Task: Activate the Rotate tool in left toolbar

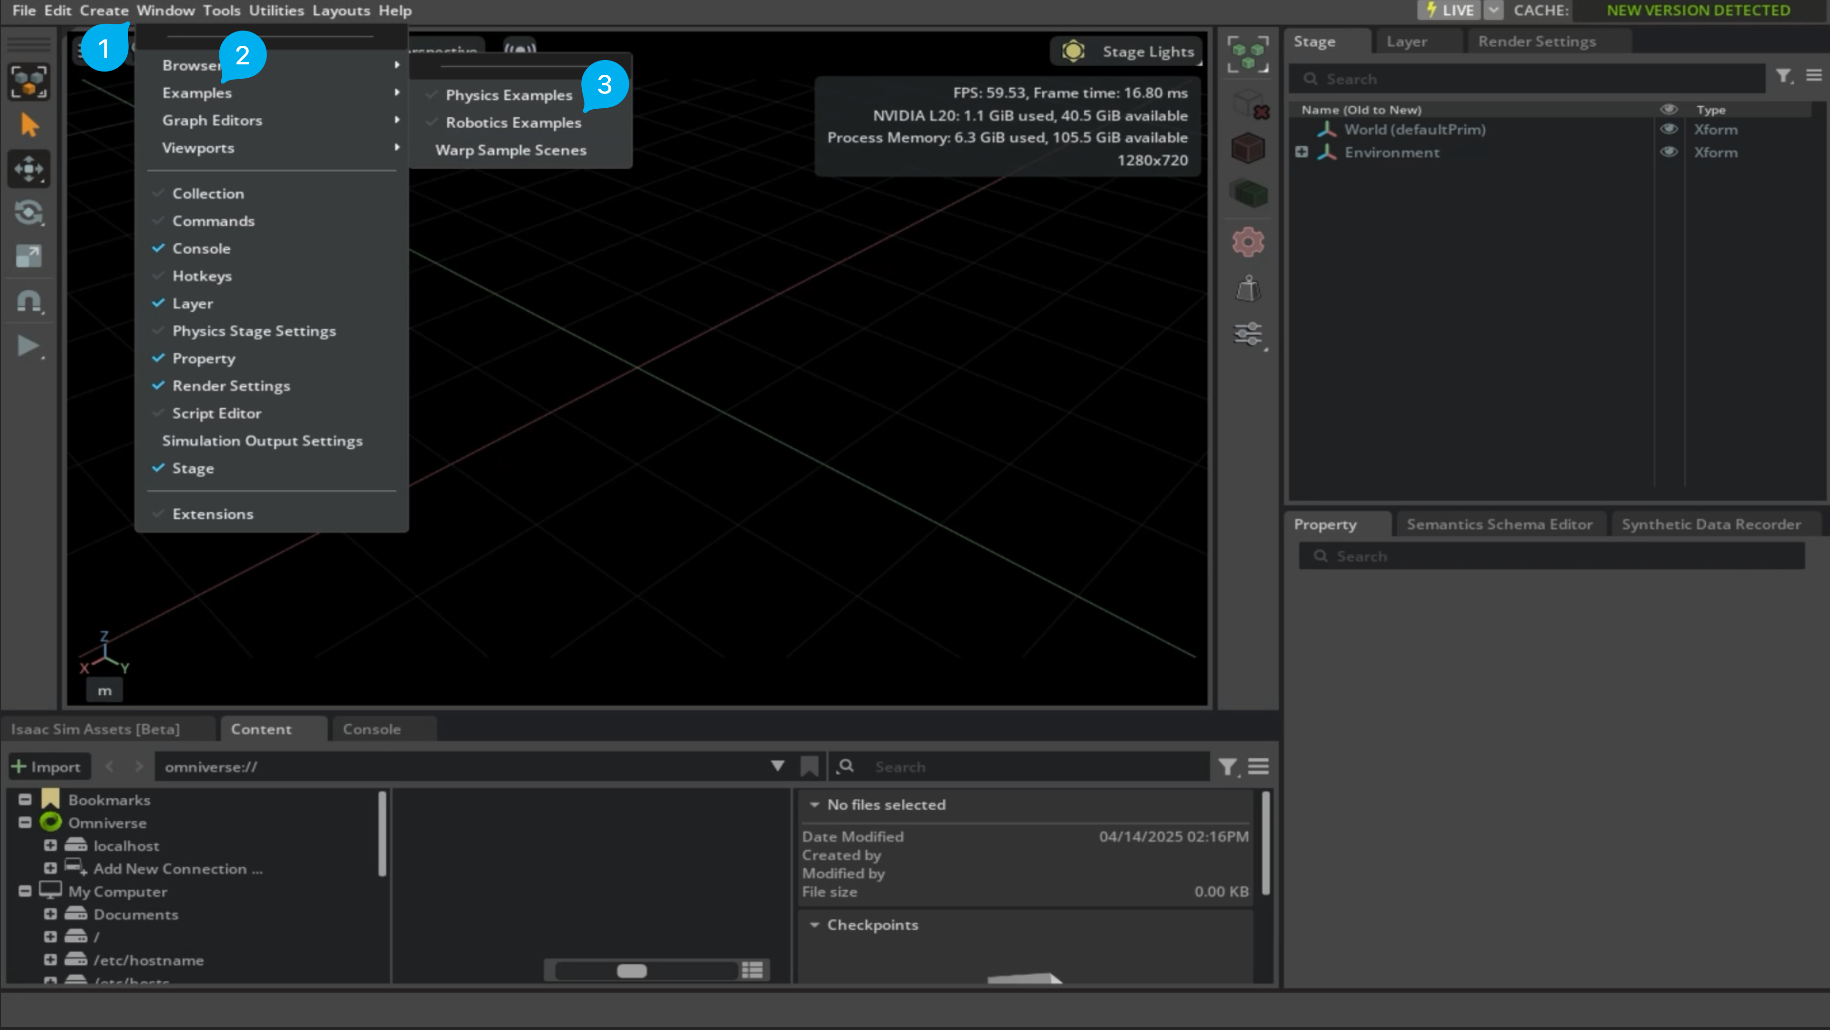Action: click(29, 212)
